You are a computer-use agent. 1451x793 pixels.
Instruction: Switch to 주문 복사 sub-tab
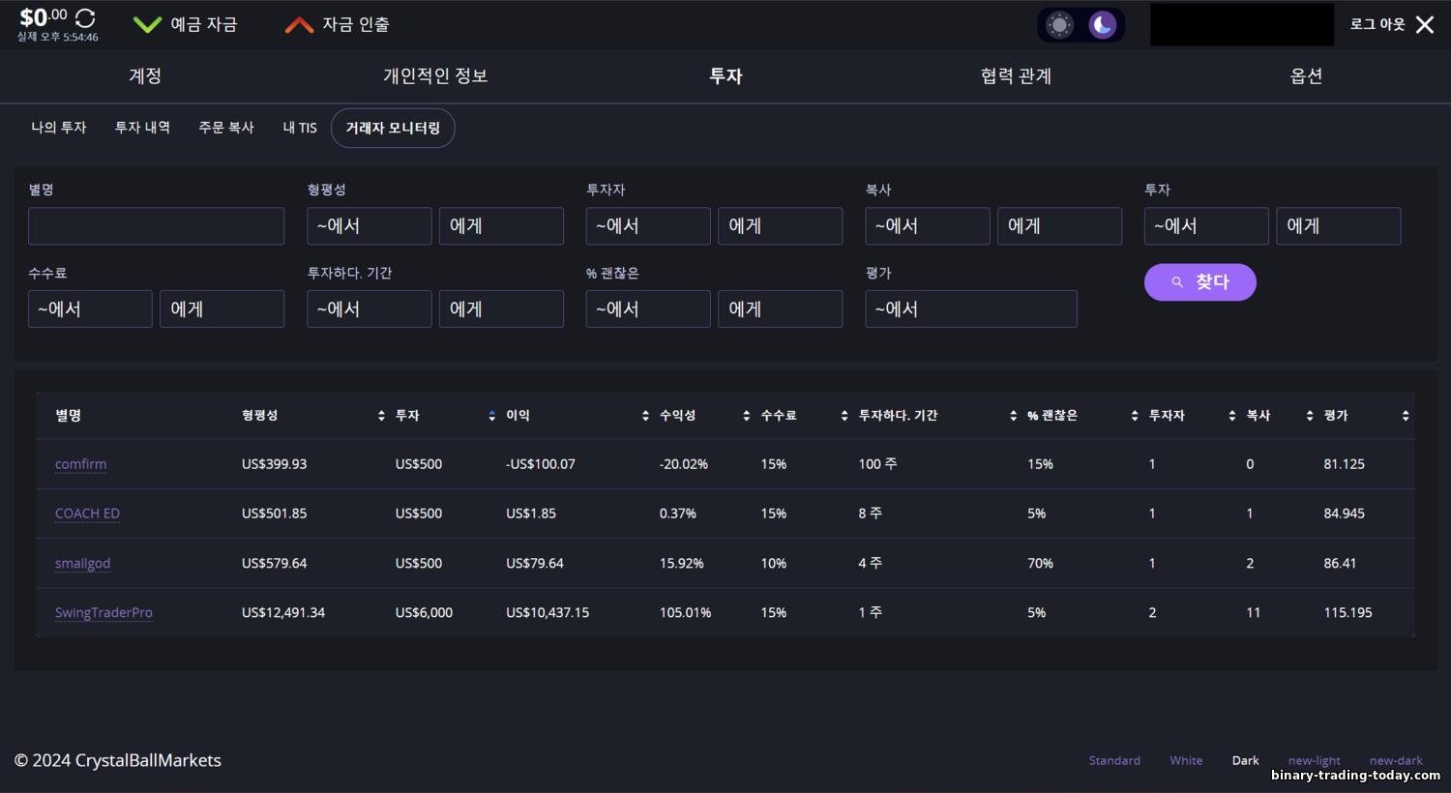(x=226, y=128)
